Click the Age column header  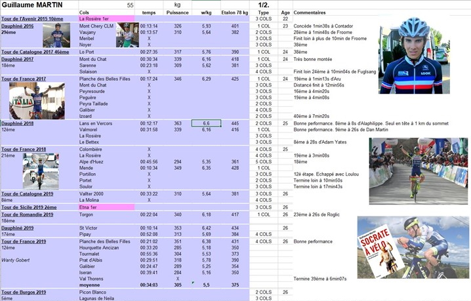pyautogui.click(x=285, y=12)
